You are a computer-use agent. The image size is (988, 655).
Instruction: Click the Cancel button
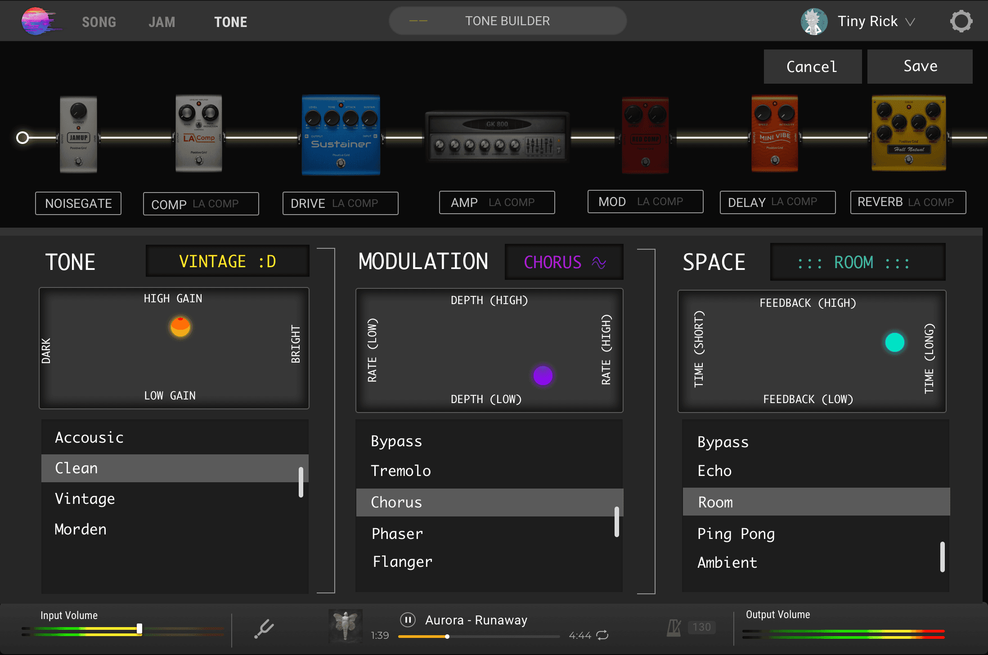812,67
